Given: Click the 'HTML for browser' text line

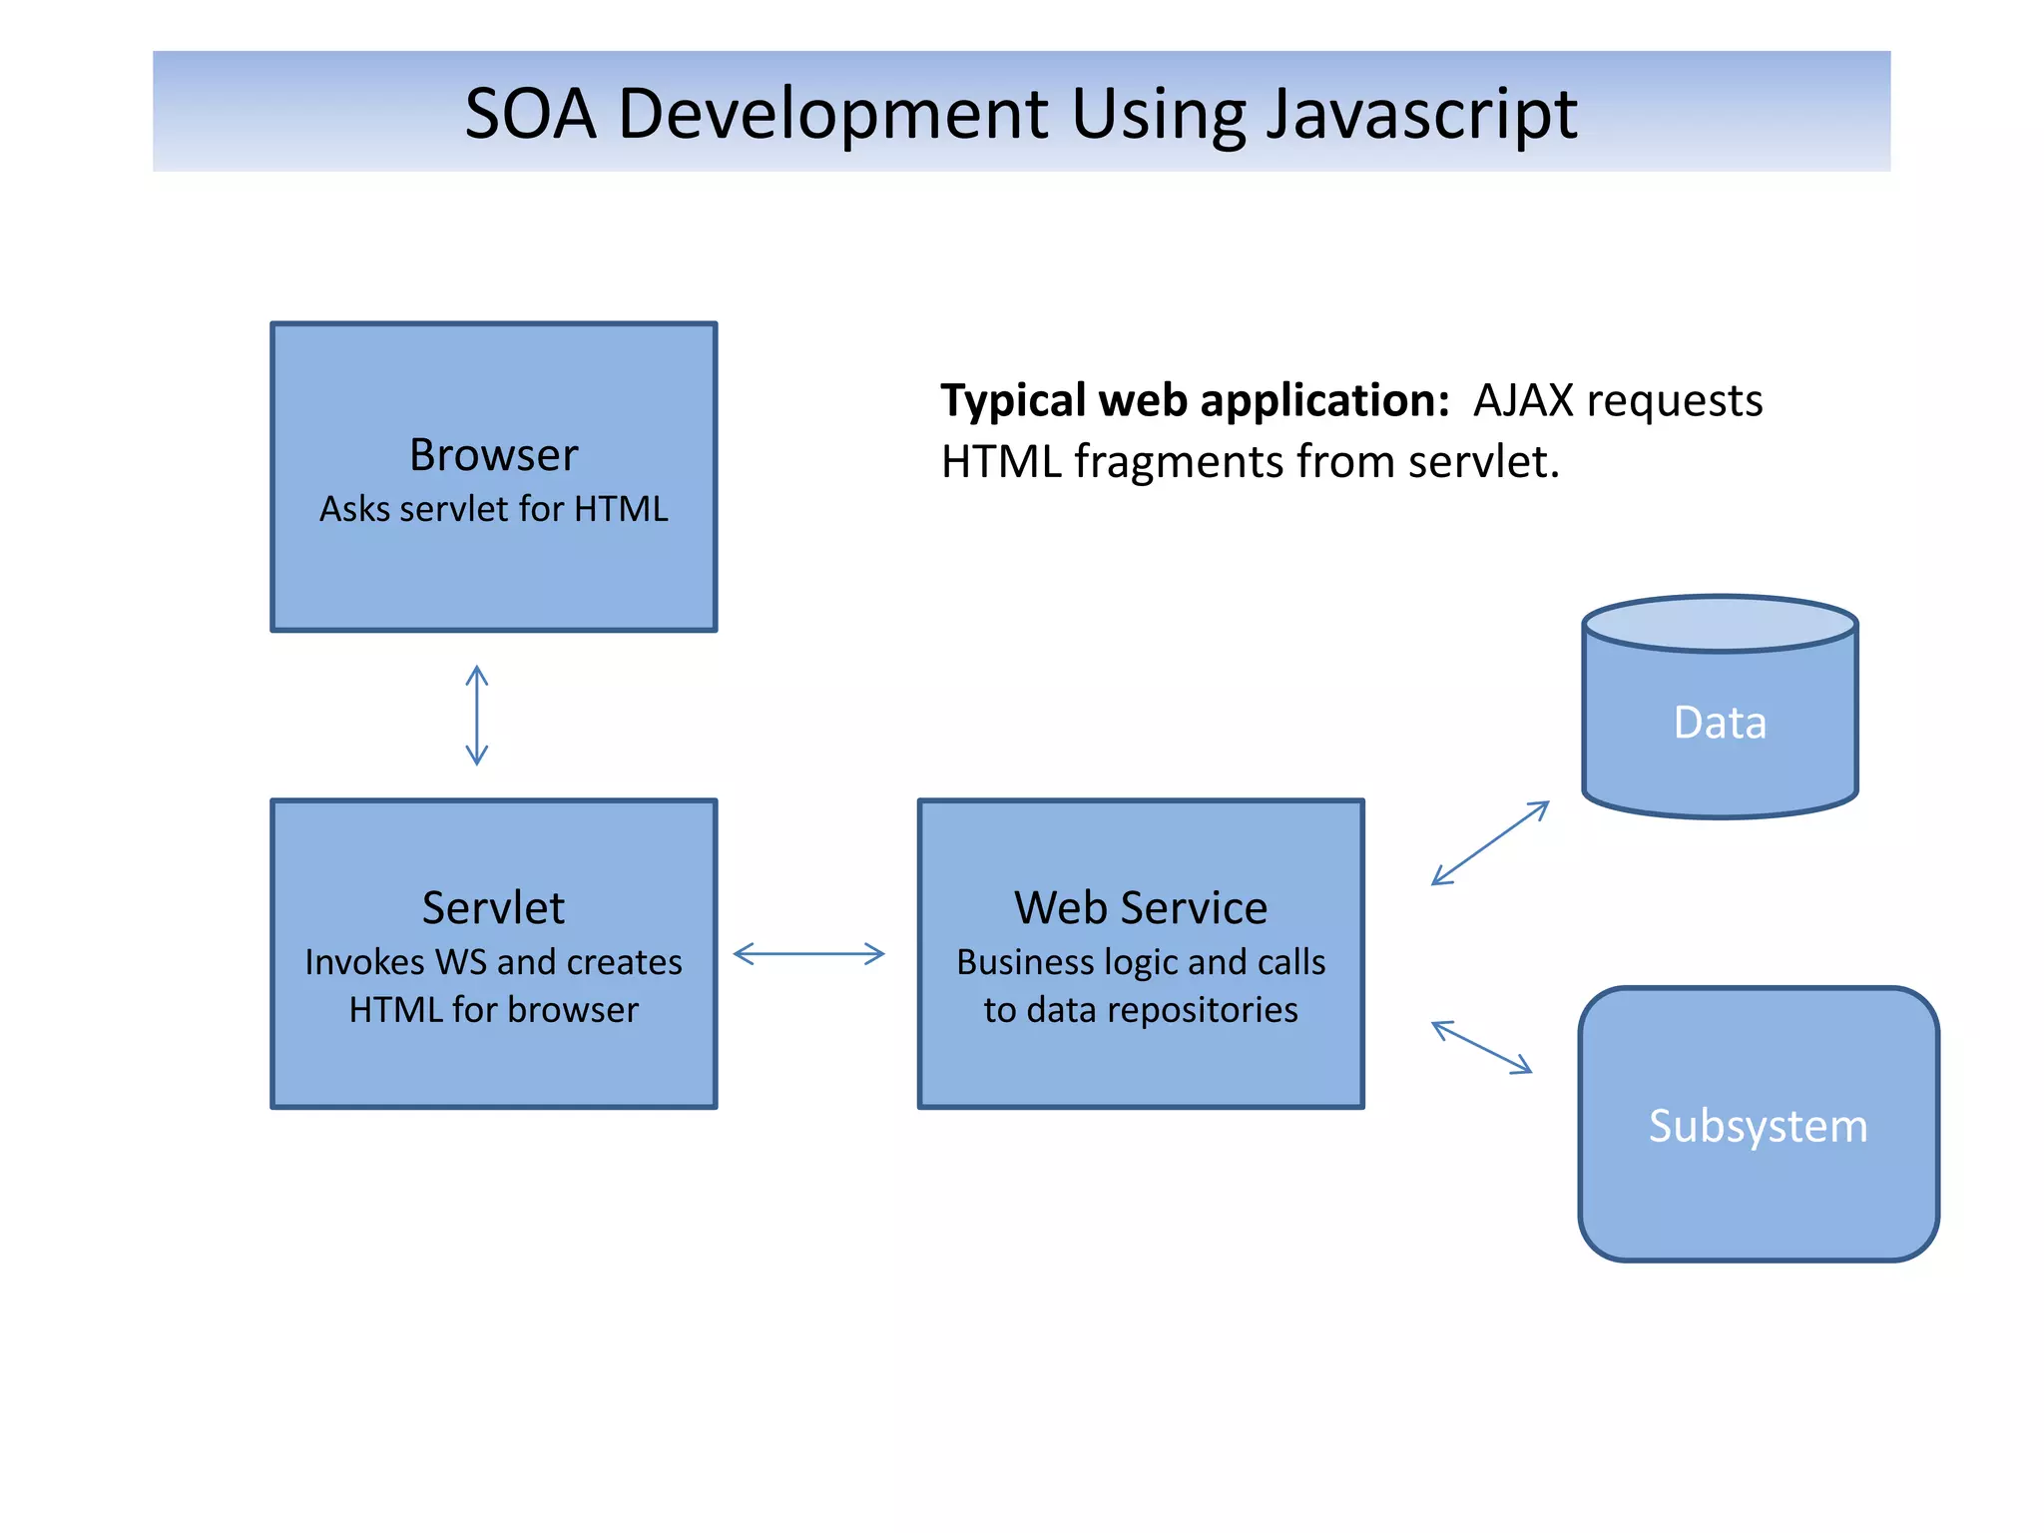Looking at the screenshot, I should click(x=494, y=1010).
